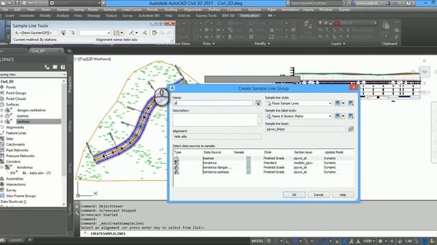
Task: Uncheck Sample checkbox for esamas row
Action: point(249,159)
